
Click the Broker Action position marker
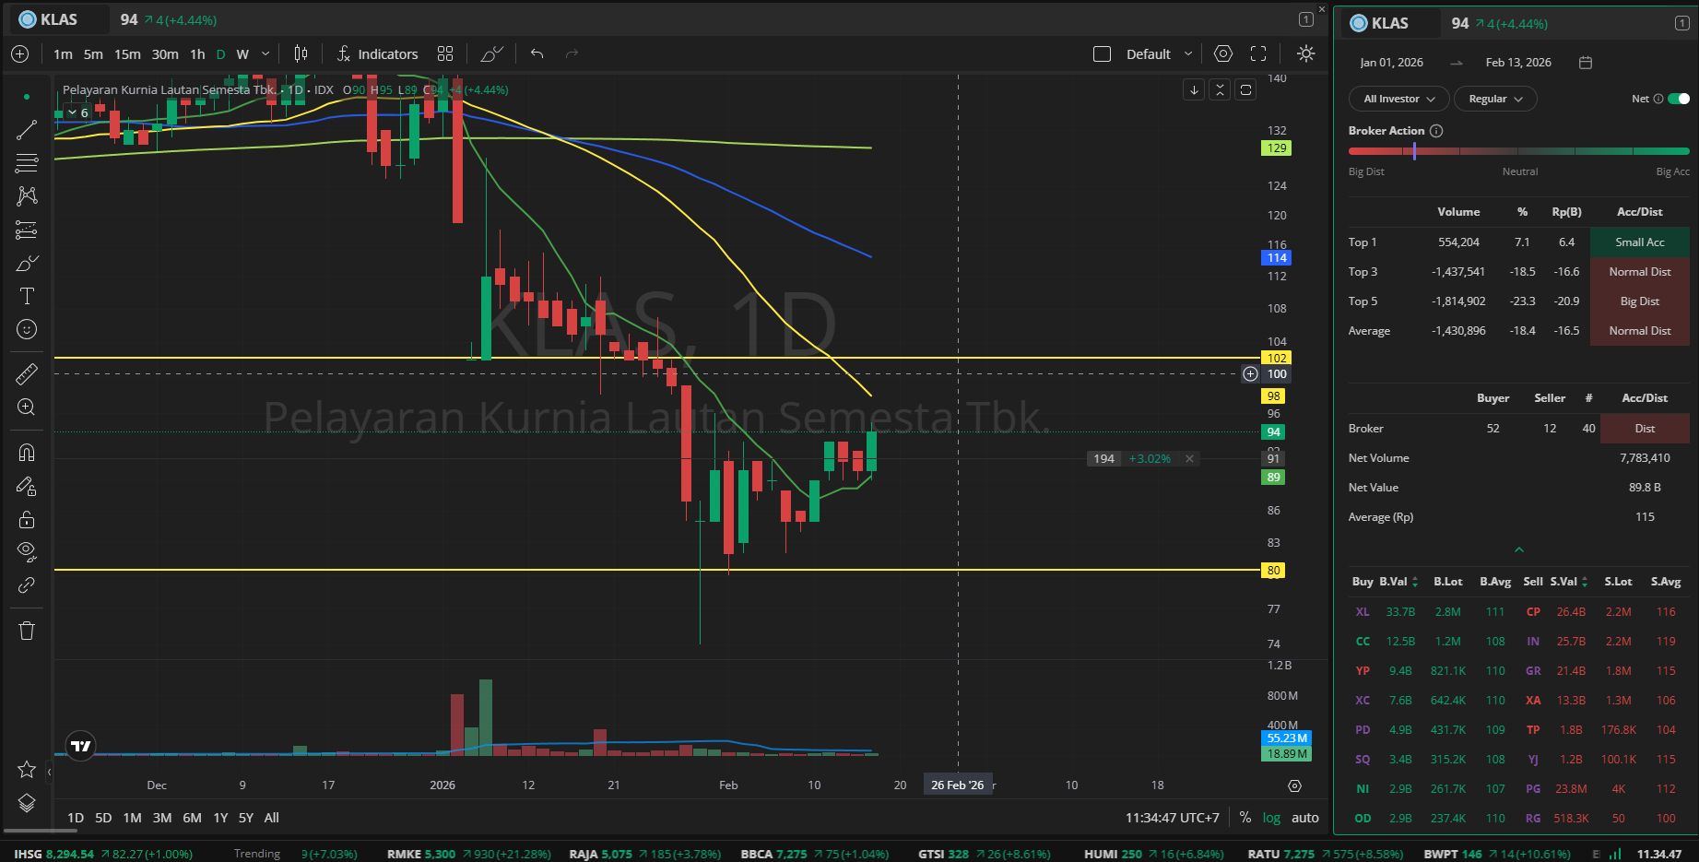1414,151
